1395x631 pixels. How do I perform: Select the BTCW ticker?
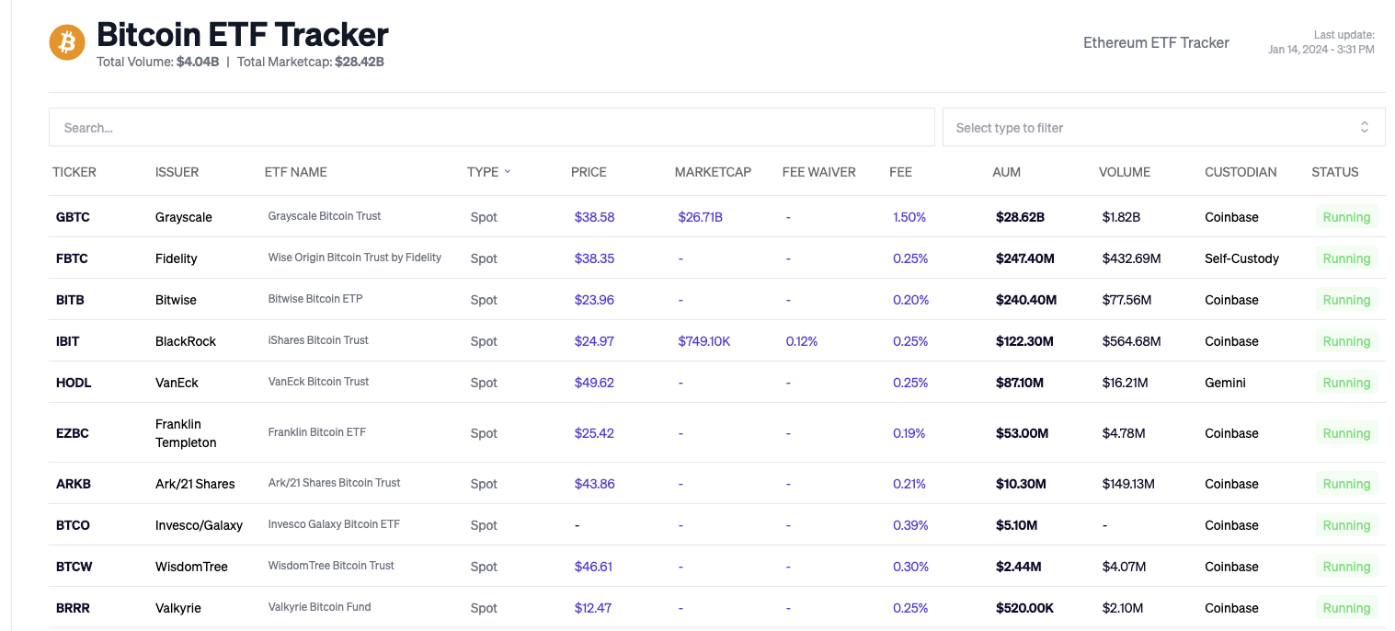[x=74, y=567]
